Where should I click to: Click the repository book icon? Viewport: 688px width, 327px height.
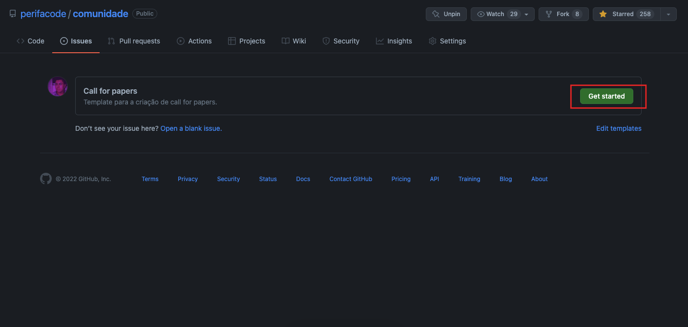(x=13, y=14)
